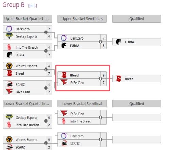The image size is (170, 150).
Task: Open match info for DarkZero vs Geekay Esports
Action: point(46,32)
